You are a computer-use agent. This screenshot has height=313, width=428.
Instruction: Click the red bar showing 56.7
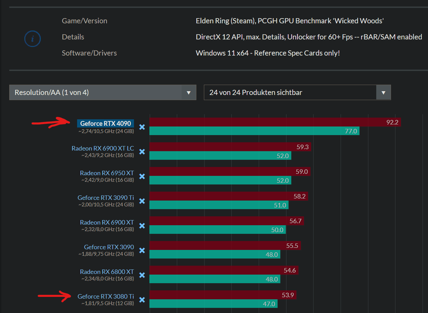[x=227, y=221]
